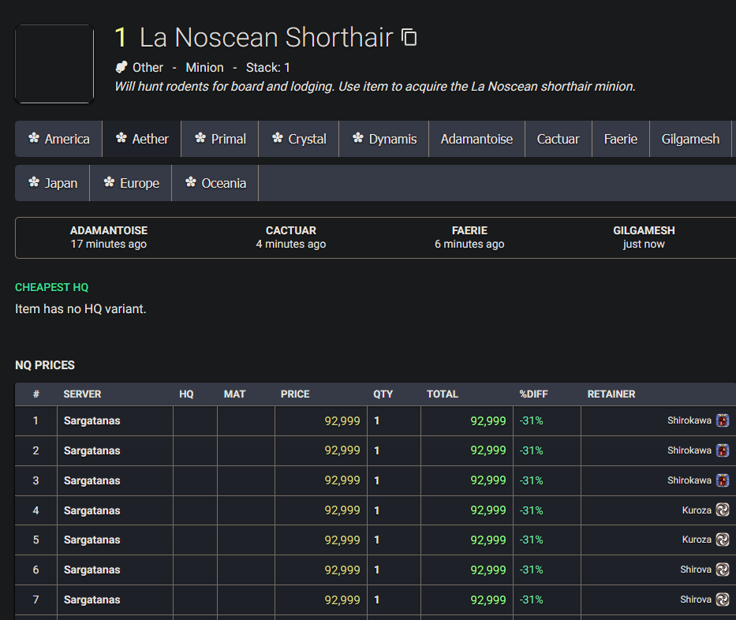Click the city icon next to Shirokawa in row 2
Image resolution: width=736 pixels, height=620 pixels.
point(723,450)
